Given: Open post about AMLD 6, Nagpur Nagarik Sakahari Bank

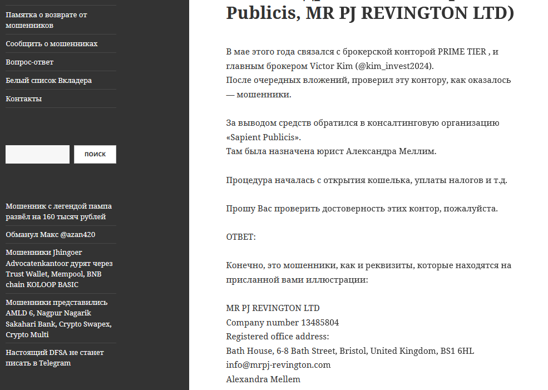Looking at the screenshot, I should 59,318.
